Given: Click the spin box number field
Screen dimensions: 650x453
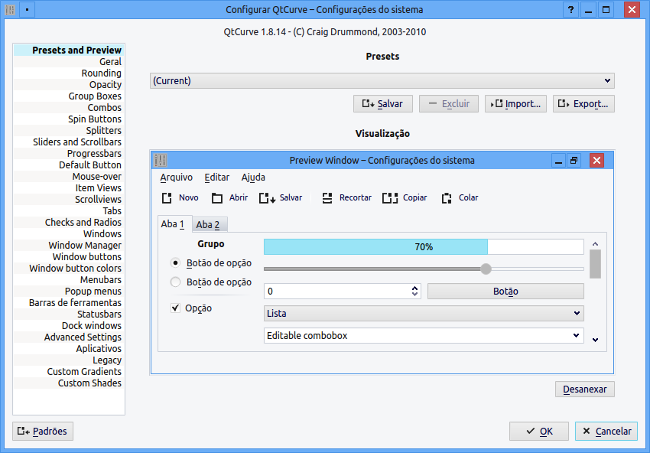Looking at the screenshot, I should (x=336, y=292).
